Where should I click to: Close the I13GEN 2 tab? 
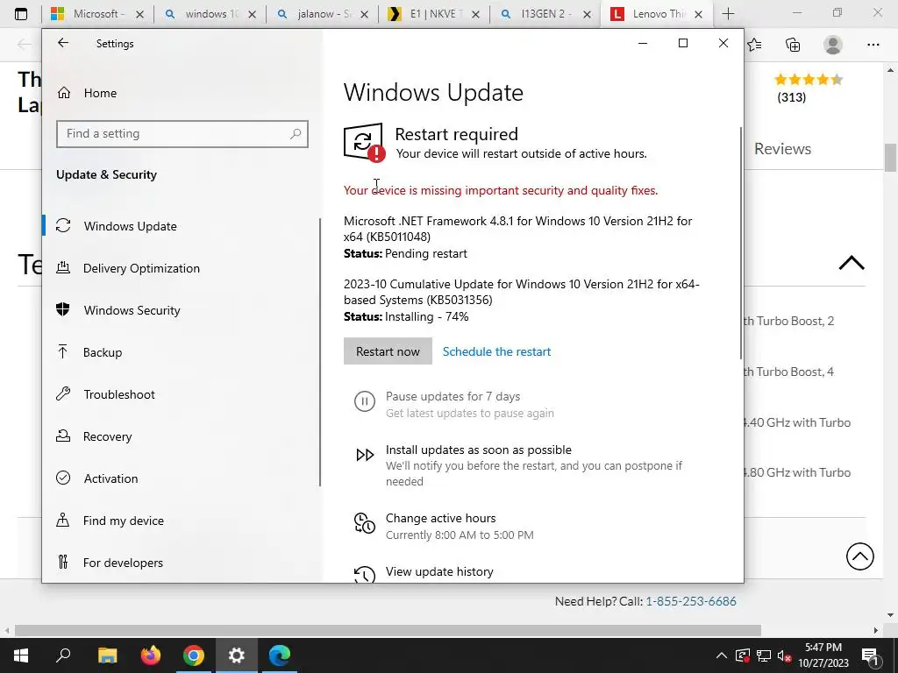pos(587,14)
